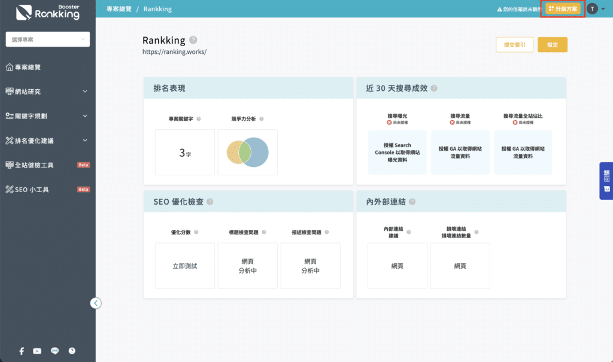Click the user avatar T in top bar

[x=592, y=8]
